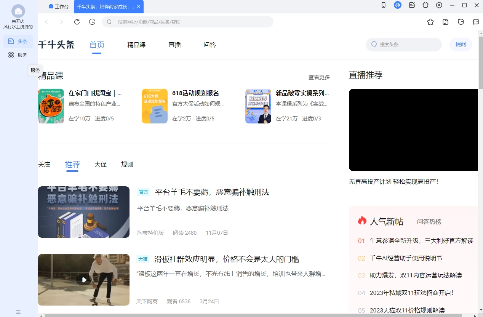Open the 问答热榜 list
The width and height of the screenshot is (483, 317).
tap(430, 221)
